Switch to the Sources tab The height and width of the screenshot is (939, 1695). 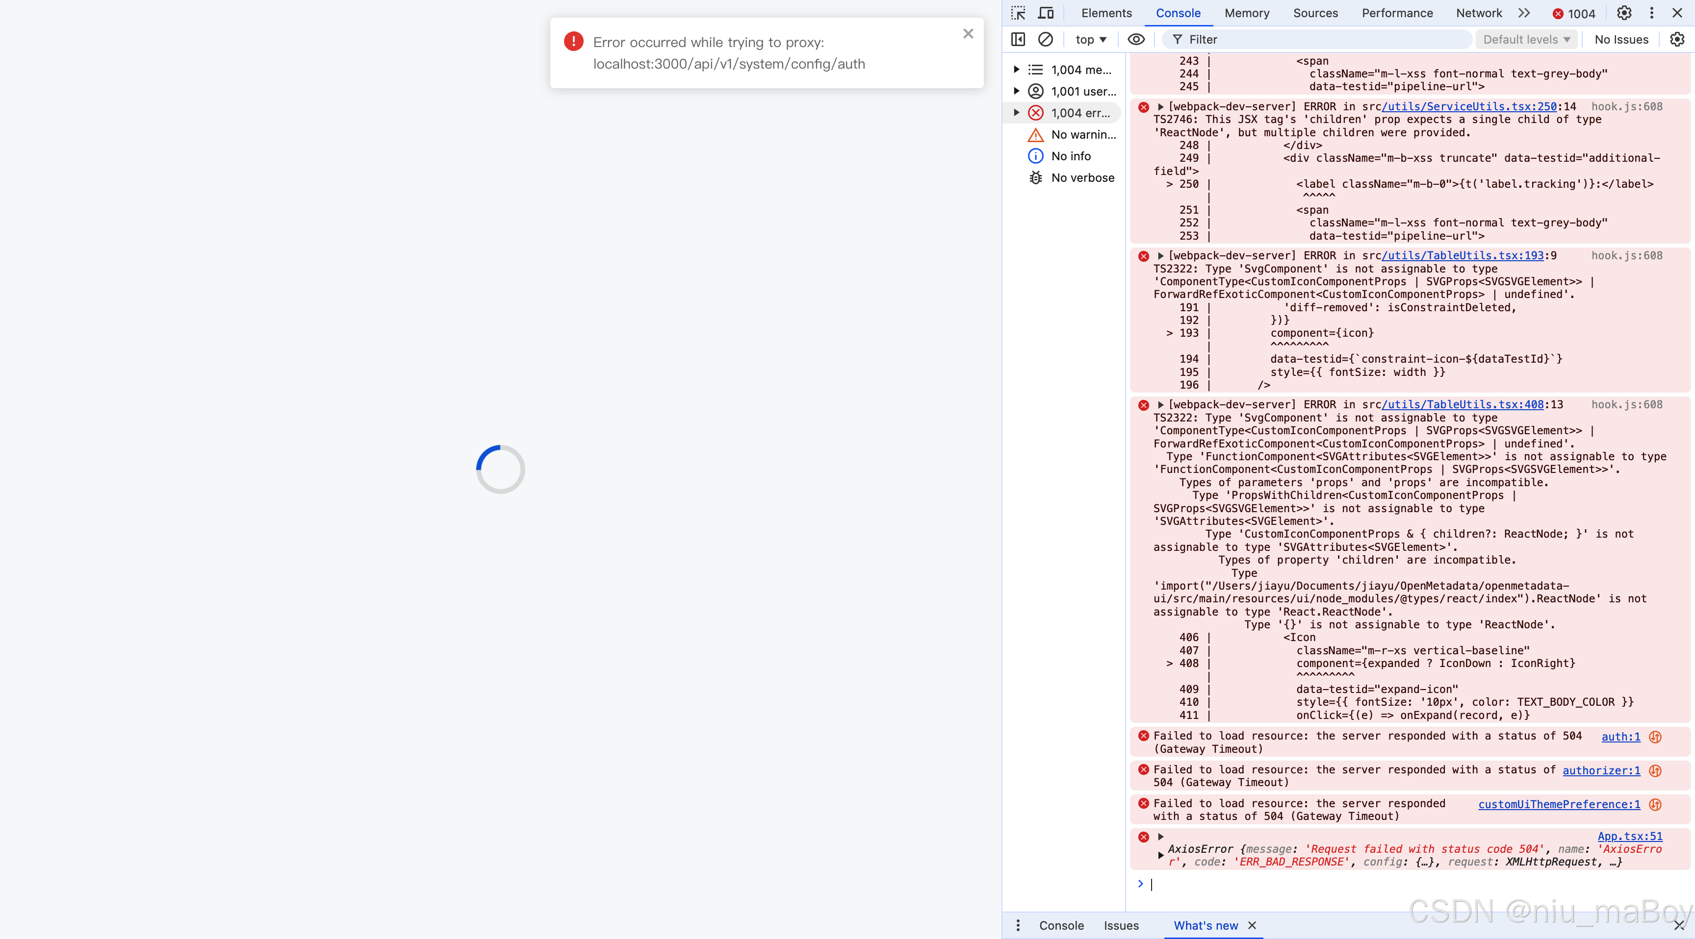(1315, 13)
